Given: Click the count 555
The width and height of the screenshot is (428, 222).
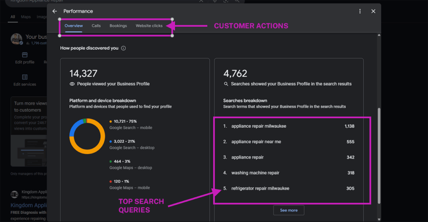Looking at the screenshot, I should 351,141.
